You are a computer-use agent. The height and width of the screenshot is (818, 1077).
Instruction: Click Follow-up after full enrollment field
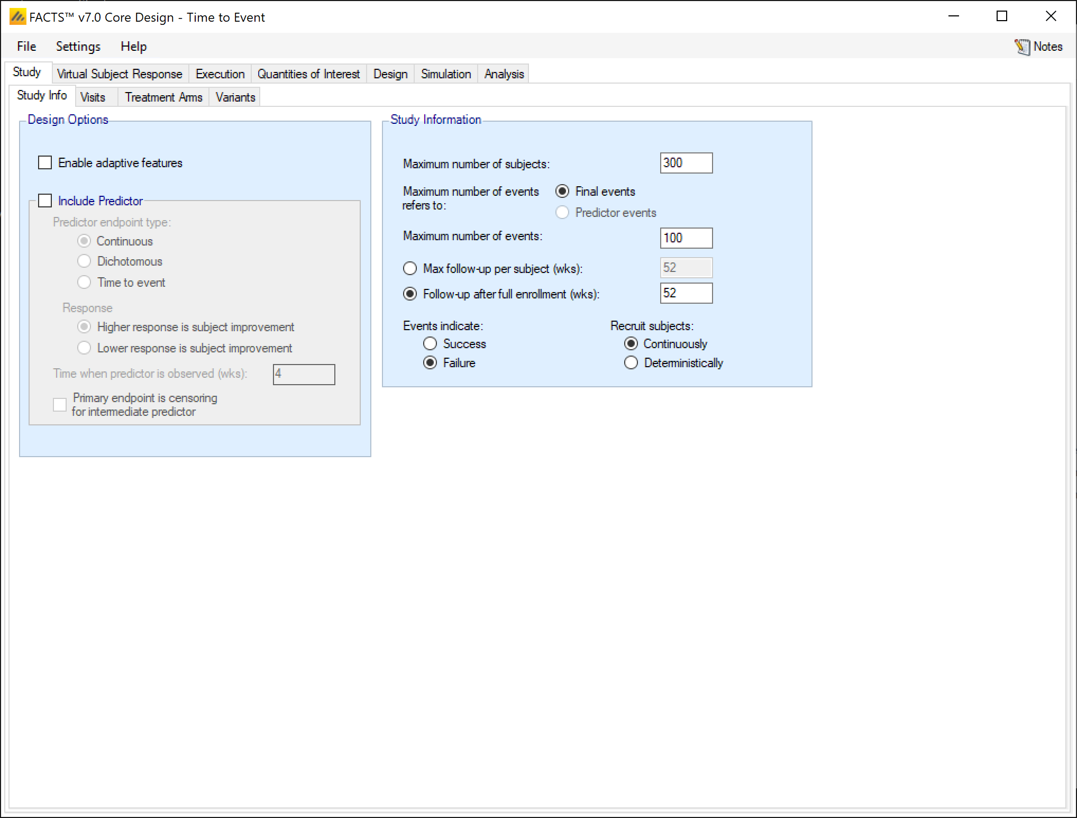(x=686, y=293)
